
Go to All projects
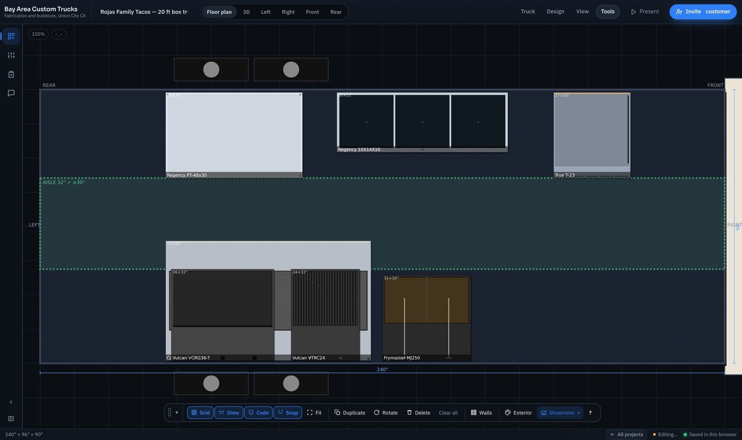[x=627, y=434]
